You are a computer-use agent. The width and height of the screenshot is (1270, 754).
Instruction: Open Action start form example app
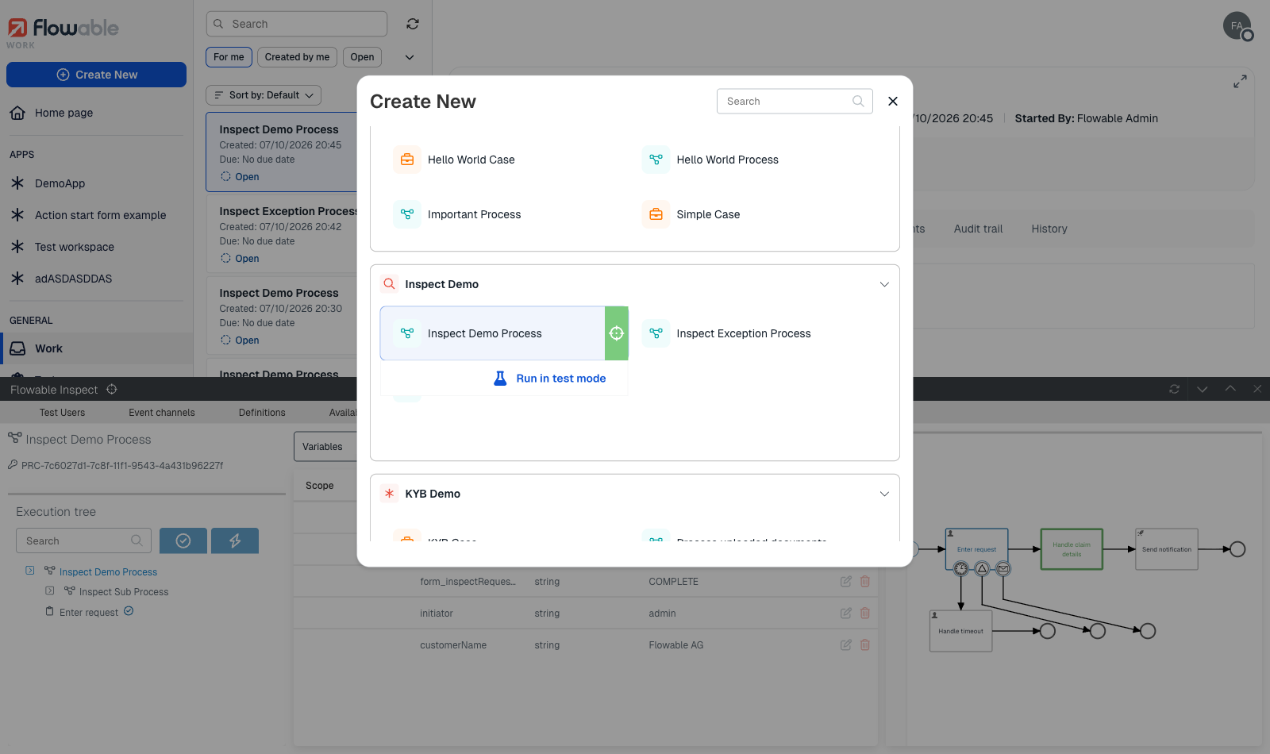point(100,215)
